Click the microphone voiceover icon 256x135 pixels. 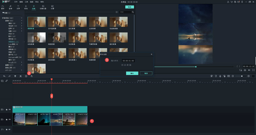coord(220,76)
